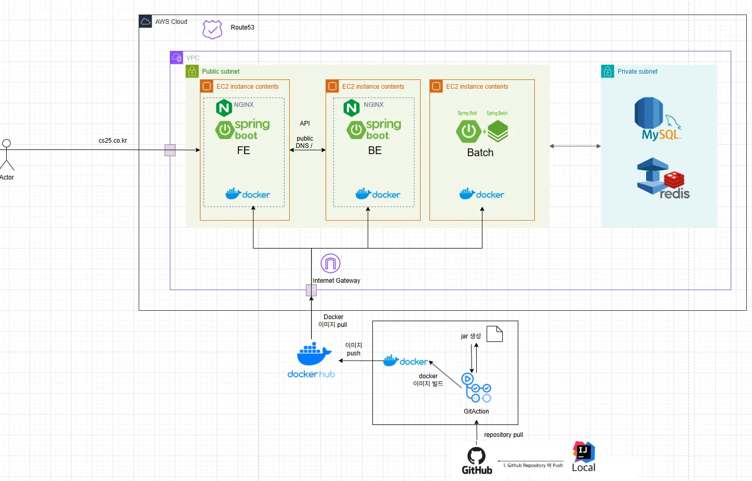Click the docker logo in the Batch instance
The height and width of the screenshot is (481, 752).
coord(482,194)
